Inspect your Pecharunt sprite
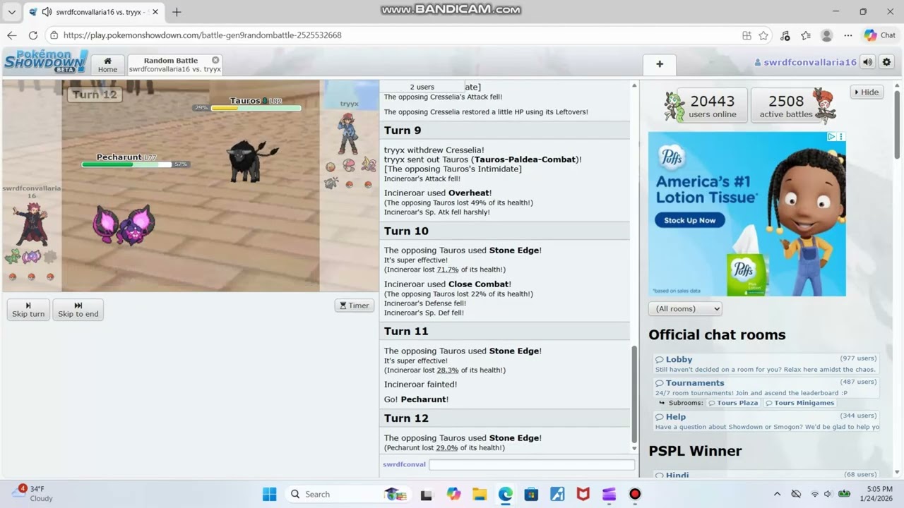904x508 pixels. [124, 224]
